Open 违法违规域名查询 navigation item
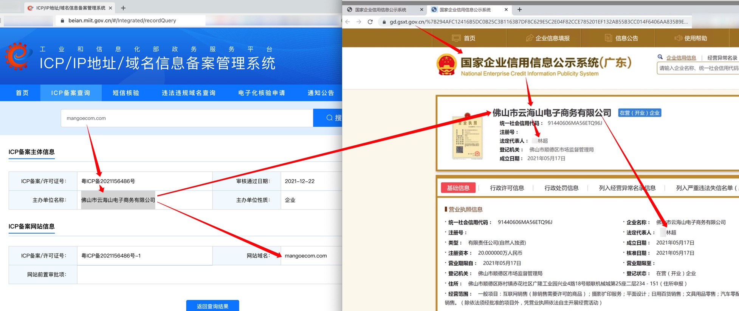 (189, 93)
